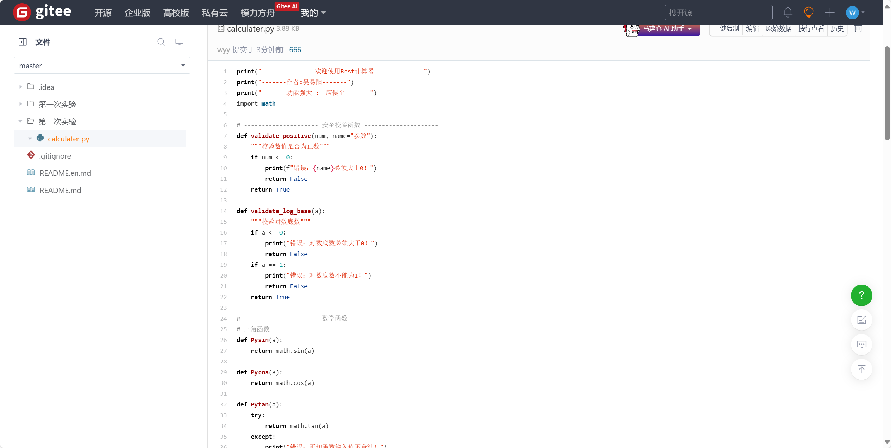The width and height of the screenshot is (891, 448).
Task: Search files with the magnifier icon
Action: pyautogui.click(x=161, y=42)
